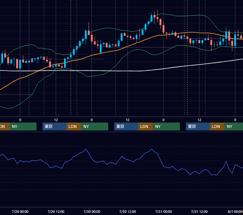The image size is (243, 215).
Task: Click the 7/31 00:00 date label
Action: [x=164, y=211]
